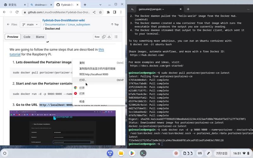Open the document outline icon
The width and height of the screenshot is (253, 158).
[x=116, y=37]
